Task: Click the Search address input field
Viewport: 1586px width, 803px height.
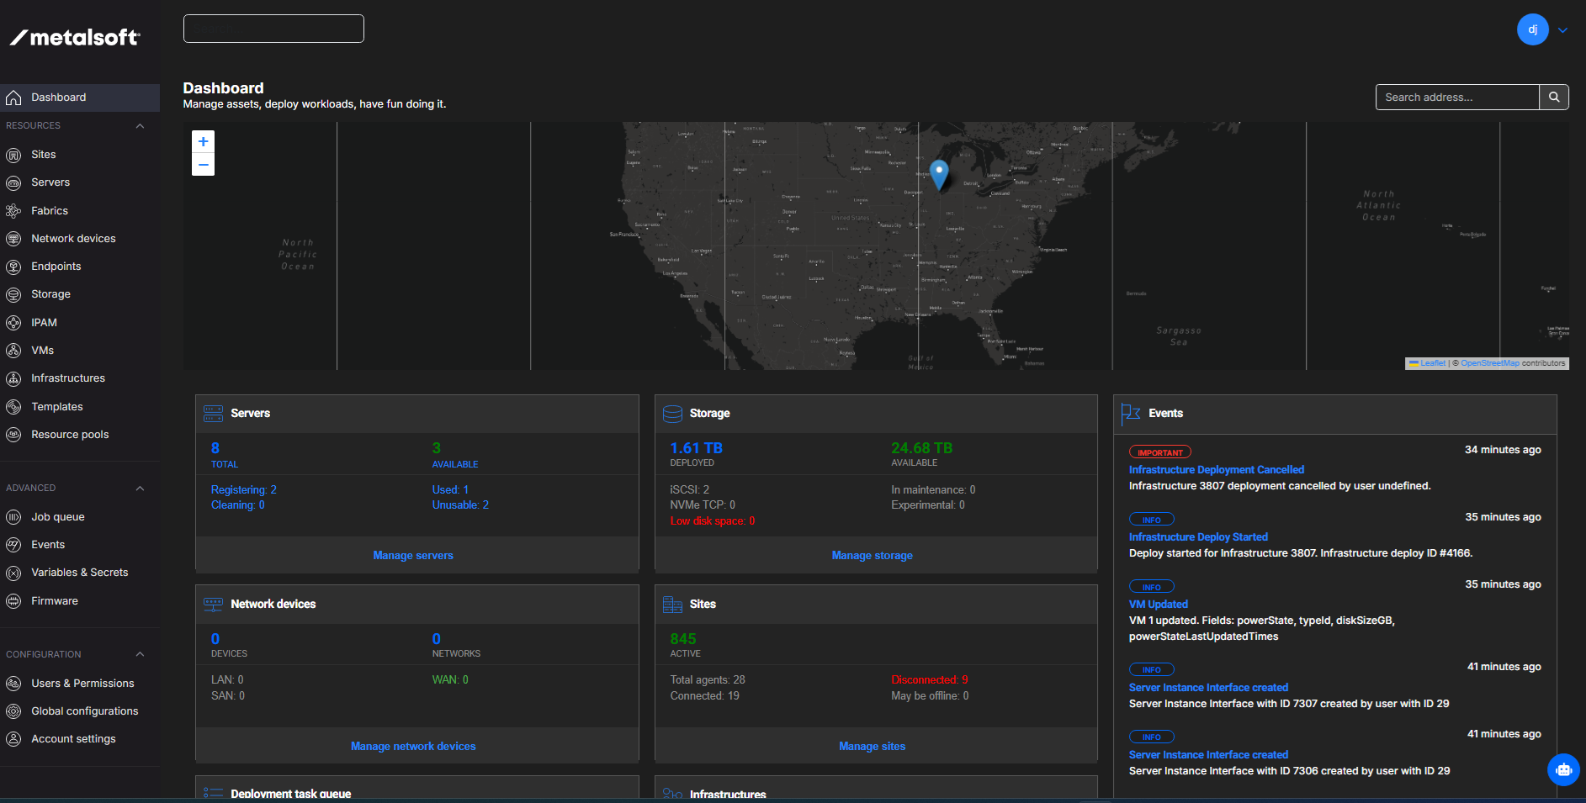Action: (1456, 98)
